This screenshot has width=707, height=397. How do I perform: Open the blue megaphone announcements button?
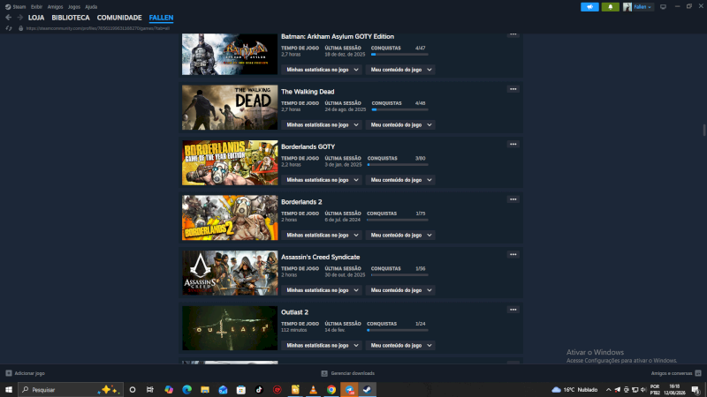tap(589, 7)
